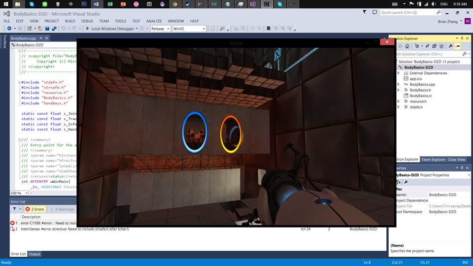The image size is (473, 266).
Task: Toggle pin on Solution Explorer panel
Action: (x=462, y=38)
